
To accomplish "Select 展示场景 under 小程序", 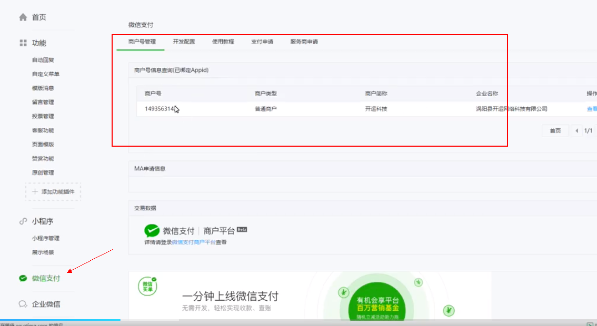I will pyautogui.click(x=43, y=252).
